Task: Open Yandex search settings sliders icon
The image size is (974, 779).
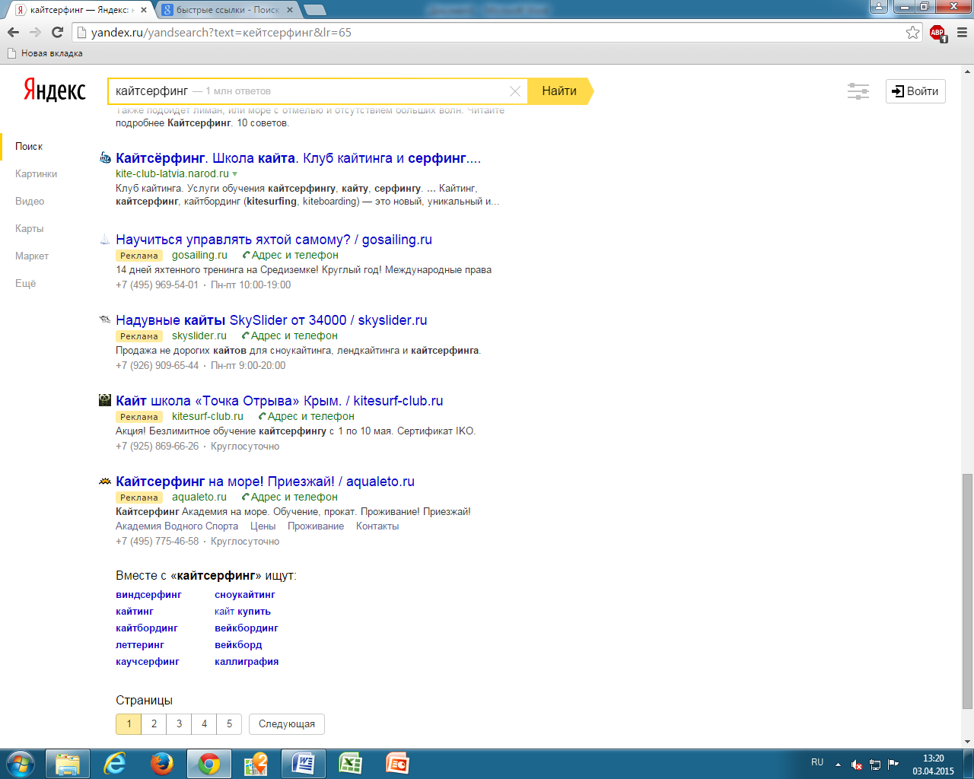Action: click(858, 91)
